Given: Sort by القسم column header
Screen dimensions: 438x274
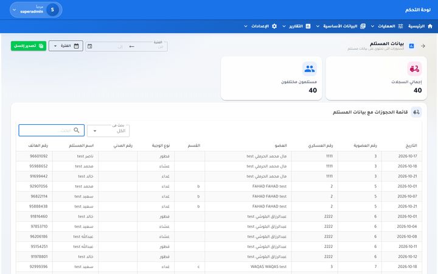Looking at the screenshot, I should (x=194, y=146).
